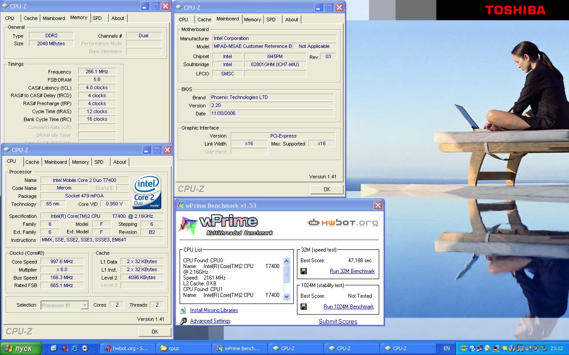Click the Opera icon in Quick Launch

[65, 348]
